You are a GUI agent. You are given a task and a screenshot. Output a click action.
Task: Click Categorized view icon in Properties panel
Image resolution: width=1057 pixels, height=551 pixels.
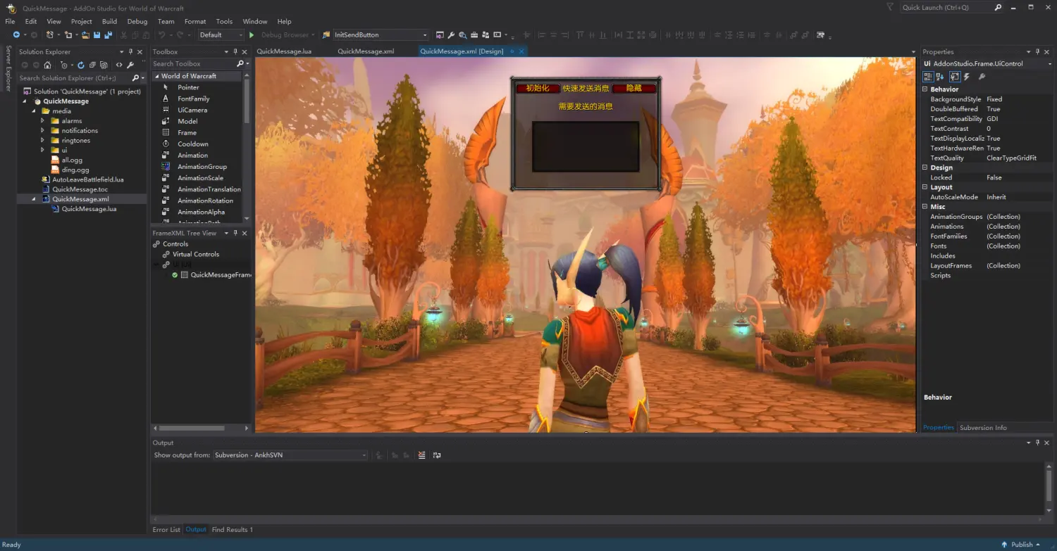tap(928, 77)
